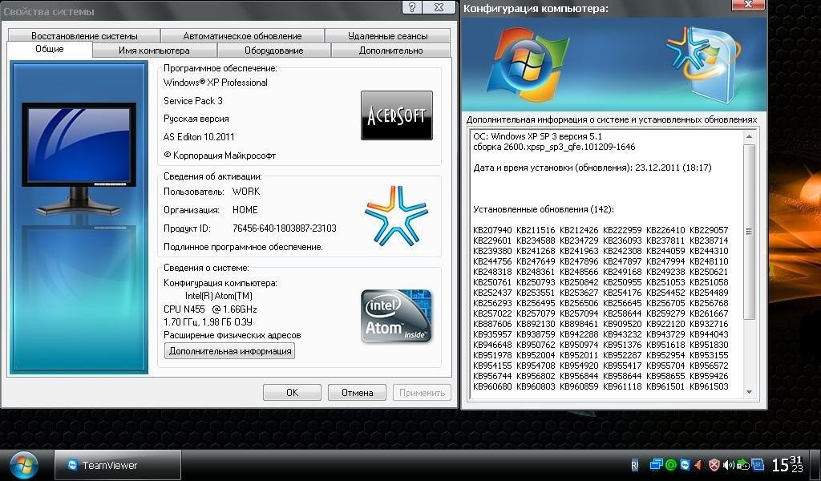Click the © Корпорация Майкрософт line
821x481 pixels.
220,156
